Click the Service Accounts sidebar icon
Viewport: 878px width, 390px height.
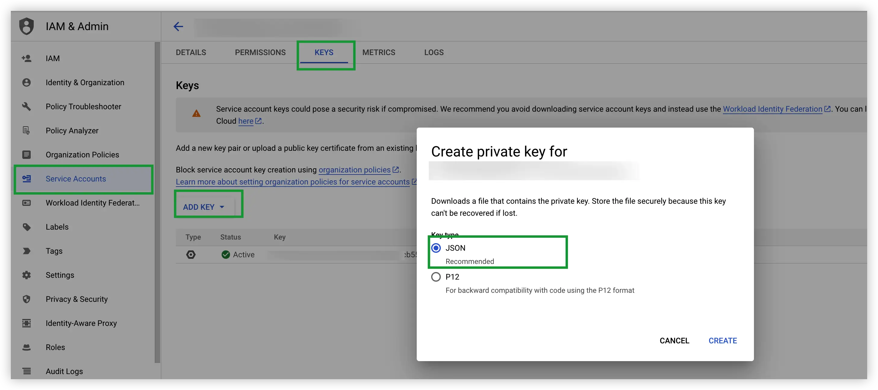coord(26,178)
